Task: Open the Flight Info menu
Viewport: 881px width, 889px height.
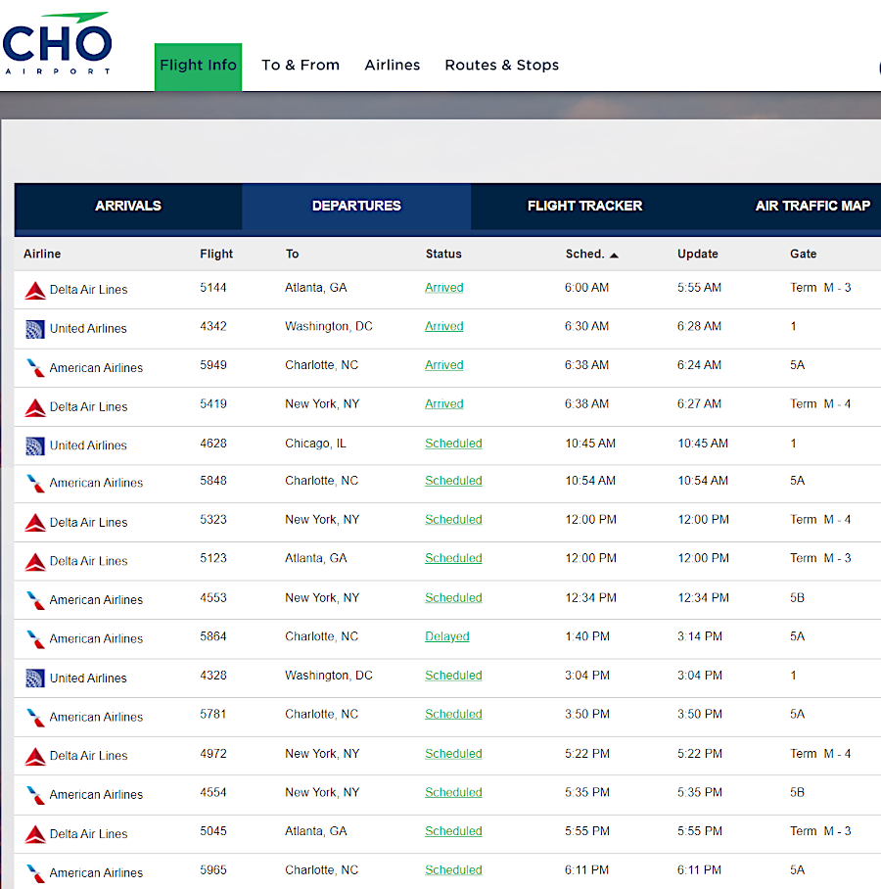Action: 198,67
